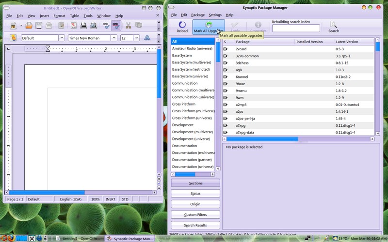This screenshot has width=388, height=242.
Task: Click the Writer horizontal scrollbar thumb
Action: [x=47, y=192]
